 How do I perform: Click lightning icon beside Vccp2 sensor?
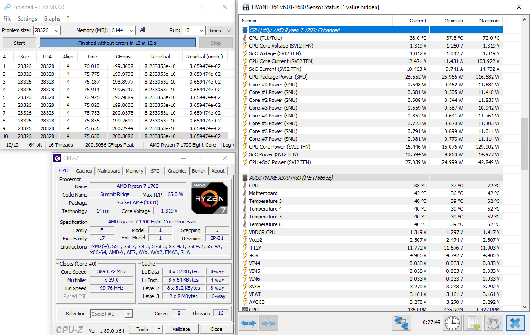(245, 240)
